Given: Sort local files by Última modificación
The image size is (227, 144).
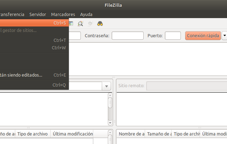Looking at the screenshot, I should (72, 134).
